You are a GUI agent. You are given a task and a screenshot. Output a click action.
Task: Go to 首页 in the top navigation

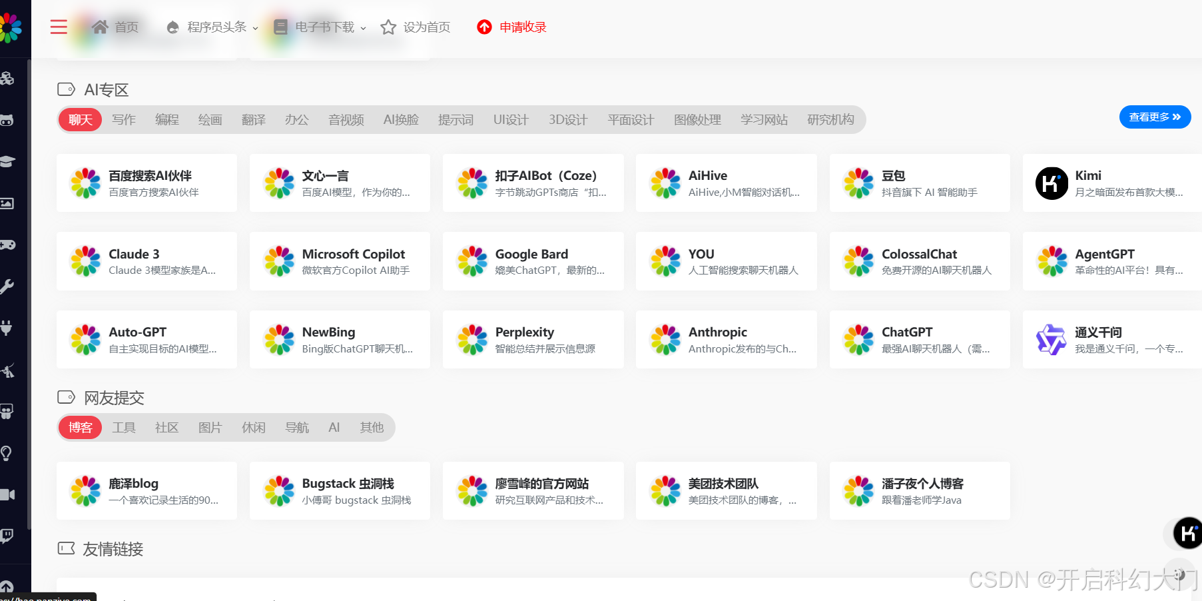[127, 27]
